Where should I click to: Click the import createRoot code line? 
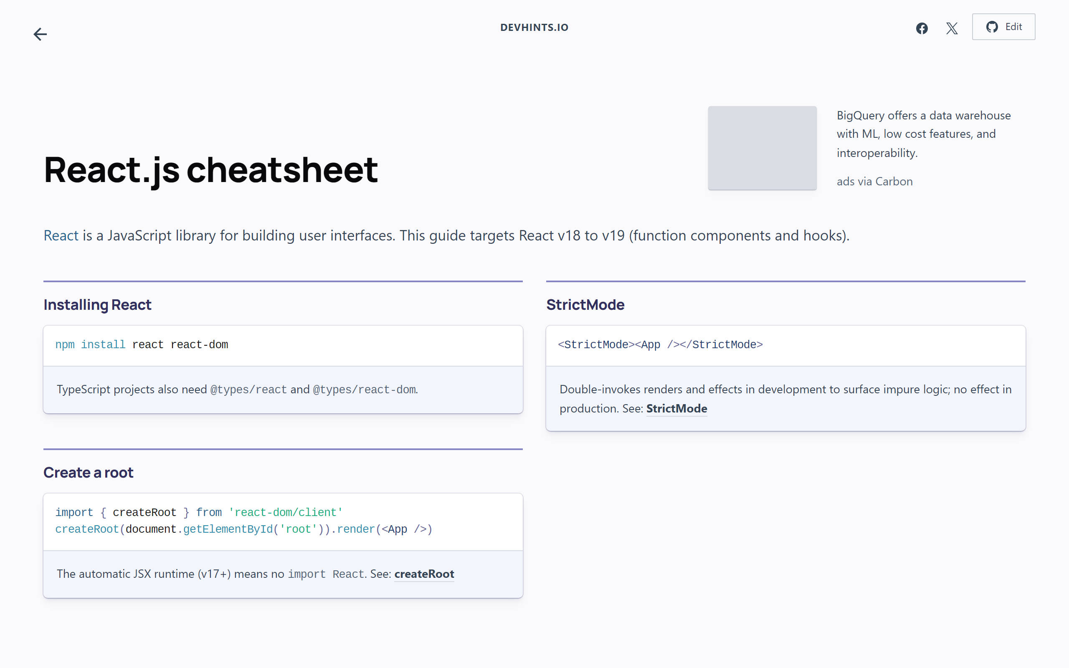click(x=199, y=513)
